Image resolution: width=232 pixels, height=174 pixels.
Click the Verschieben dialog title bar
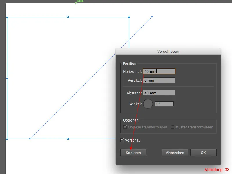point(168,52)
